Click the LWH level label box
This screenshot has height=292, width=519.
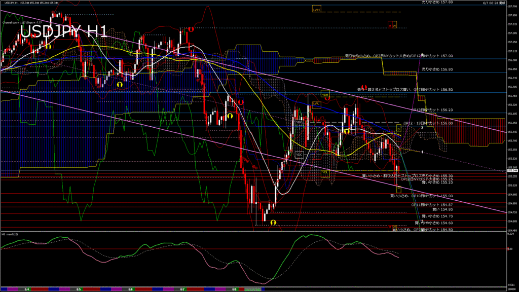point(317,9)
